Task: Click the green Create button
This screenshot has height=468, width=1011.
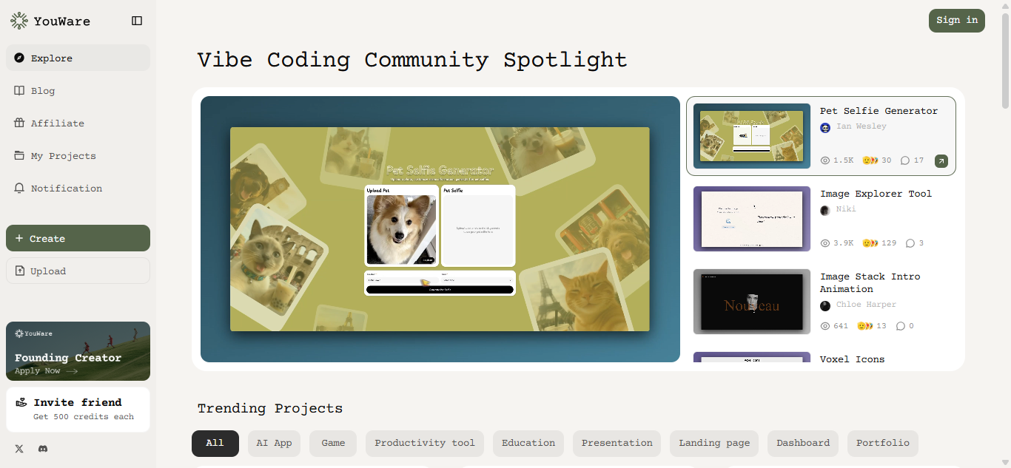Action: [78, 238]
